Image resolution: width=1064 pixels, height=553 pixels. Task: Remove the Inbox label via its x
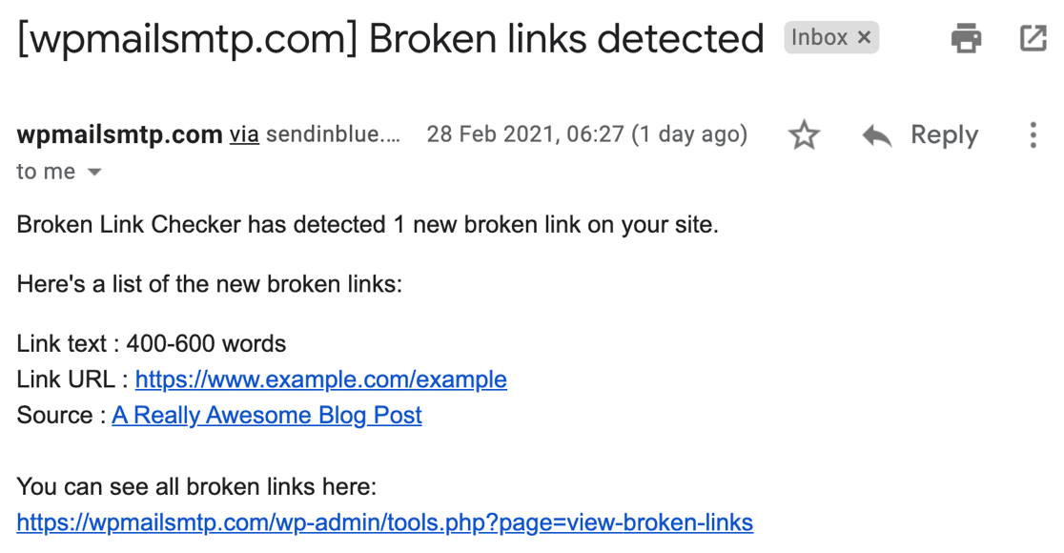point(864,37)
